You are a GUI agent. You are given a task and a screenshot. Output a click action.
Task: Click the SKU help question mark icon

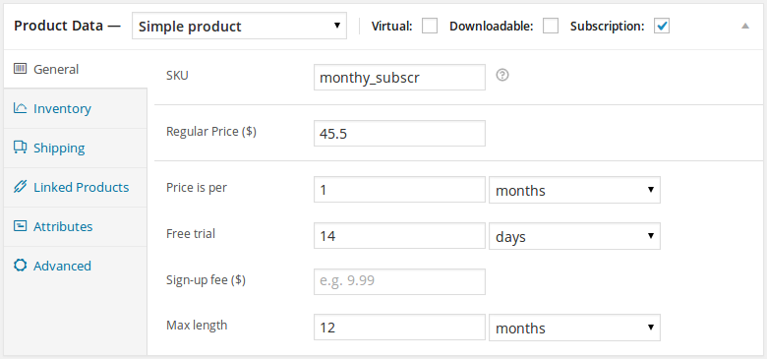coord(502,76)
